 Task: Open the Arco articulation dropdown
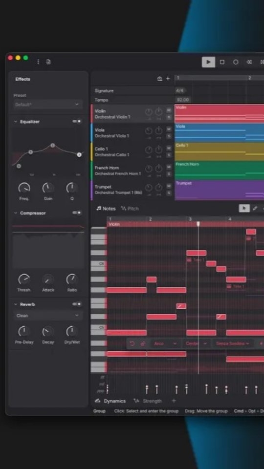coord(165,343)
